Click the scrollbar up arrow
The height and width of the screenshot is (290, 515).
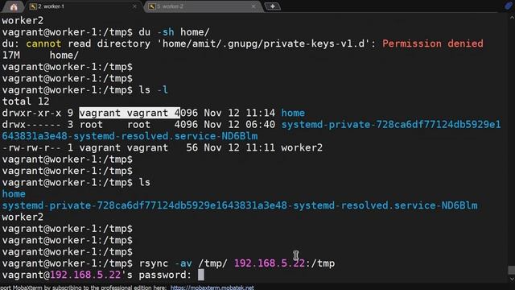pyautogui.click(x=512, y=17)
